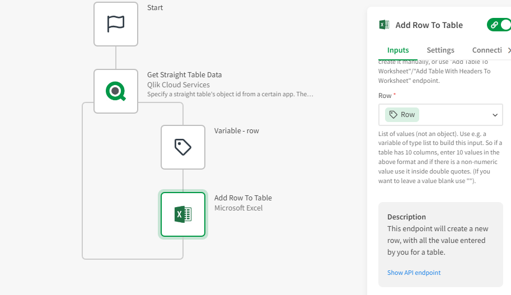Click the Variable - row label
Image resolution: width=511 pixels, height=295 pixels.
tap(236, 130)
